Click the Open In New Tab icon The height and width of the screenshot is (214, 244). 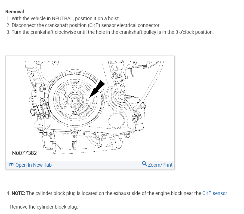pos(11,165)
